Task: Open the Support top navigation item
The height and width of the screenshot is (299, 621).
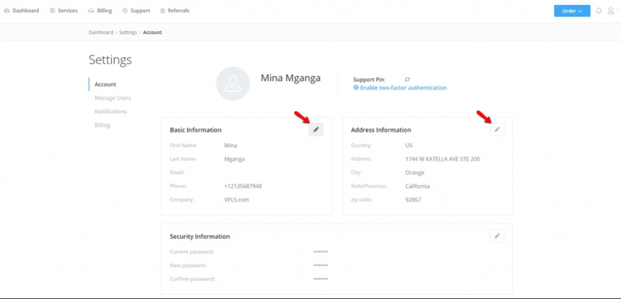Action: click(x=136, y=11)
